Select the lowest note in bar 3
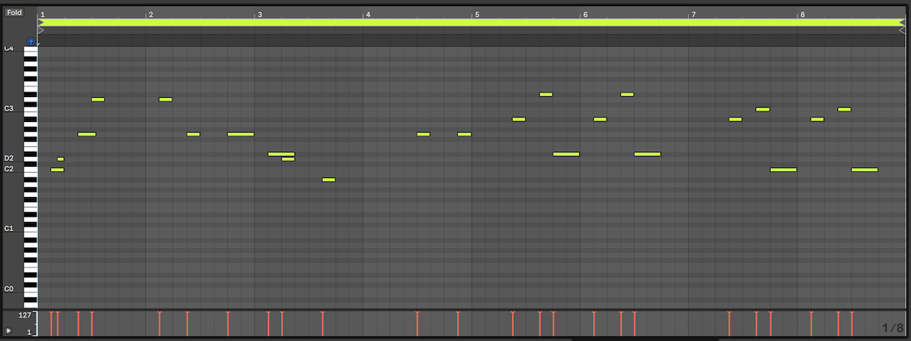The width and height of the screenshot is (911, 341). (328, 180)
